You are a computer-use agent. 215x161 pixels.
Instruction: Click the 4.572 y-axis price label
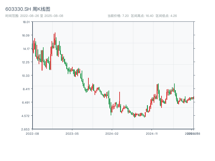point(26,116)
